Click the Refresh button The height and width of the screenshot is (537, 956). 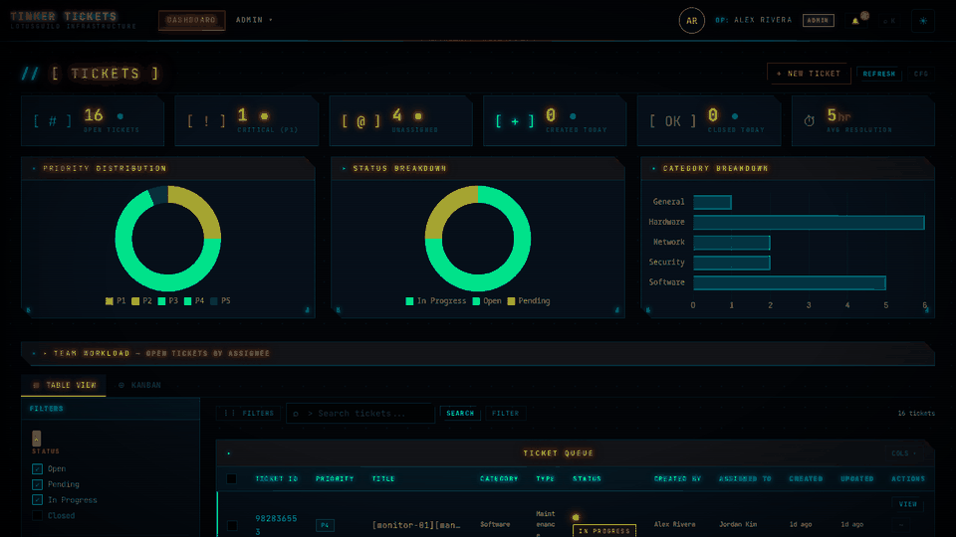(x=879, y=74)
